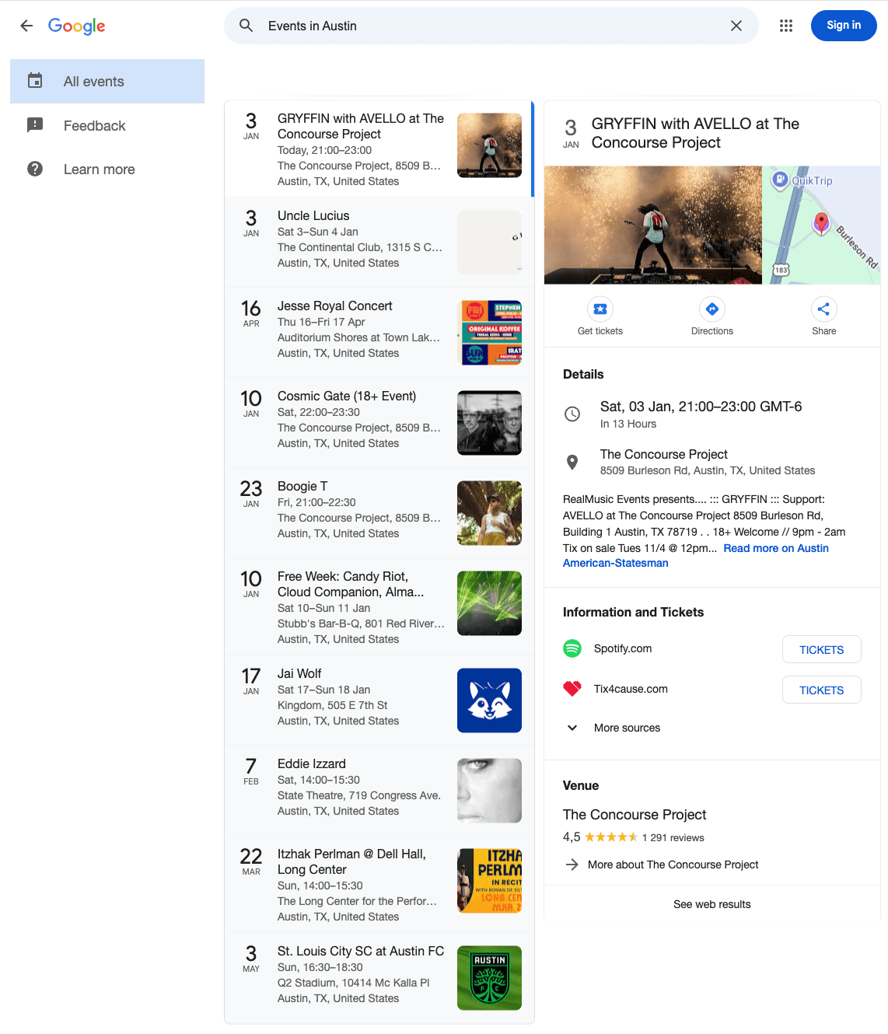This screenshot has width=888, height=1034.
Task: Click the 'More sources' label
Action: click(627, 728)
